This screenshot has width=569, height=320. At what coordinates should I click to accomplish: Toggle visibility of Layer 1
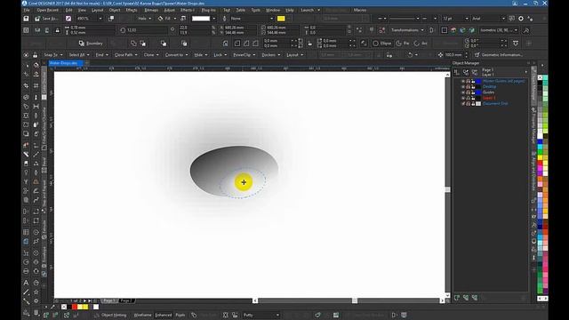point(463,98)
